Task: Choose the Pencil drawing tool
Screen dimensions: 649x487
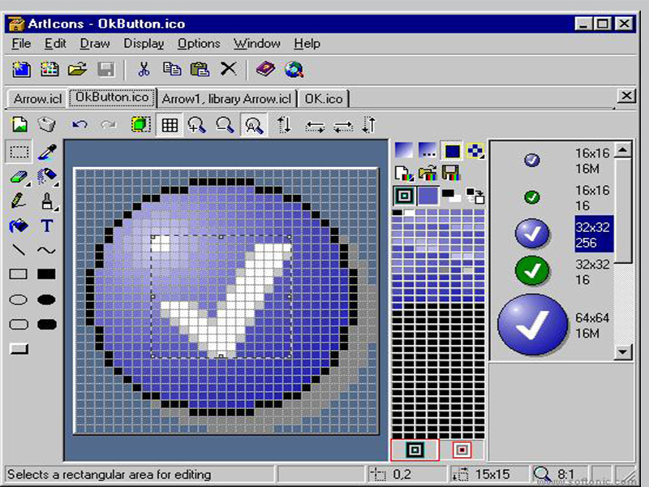Action: click(18, 200)
